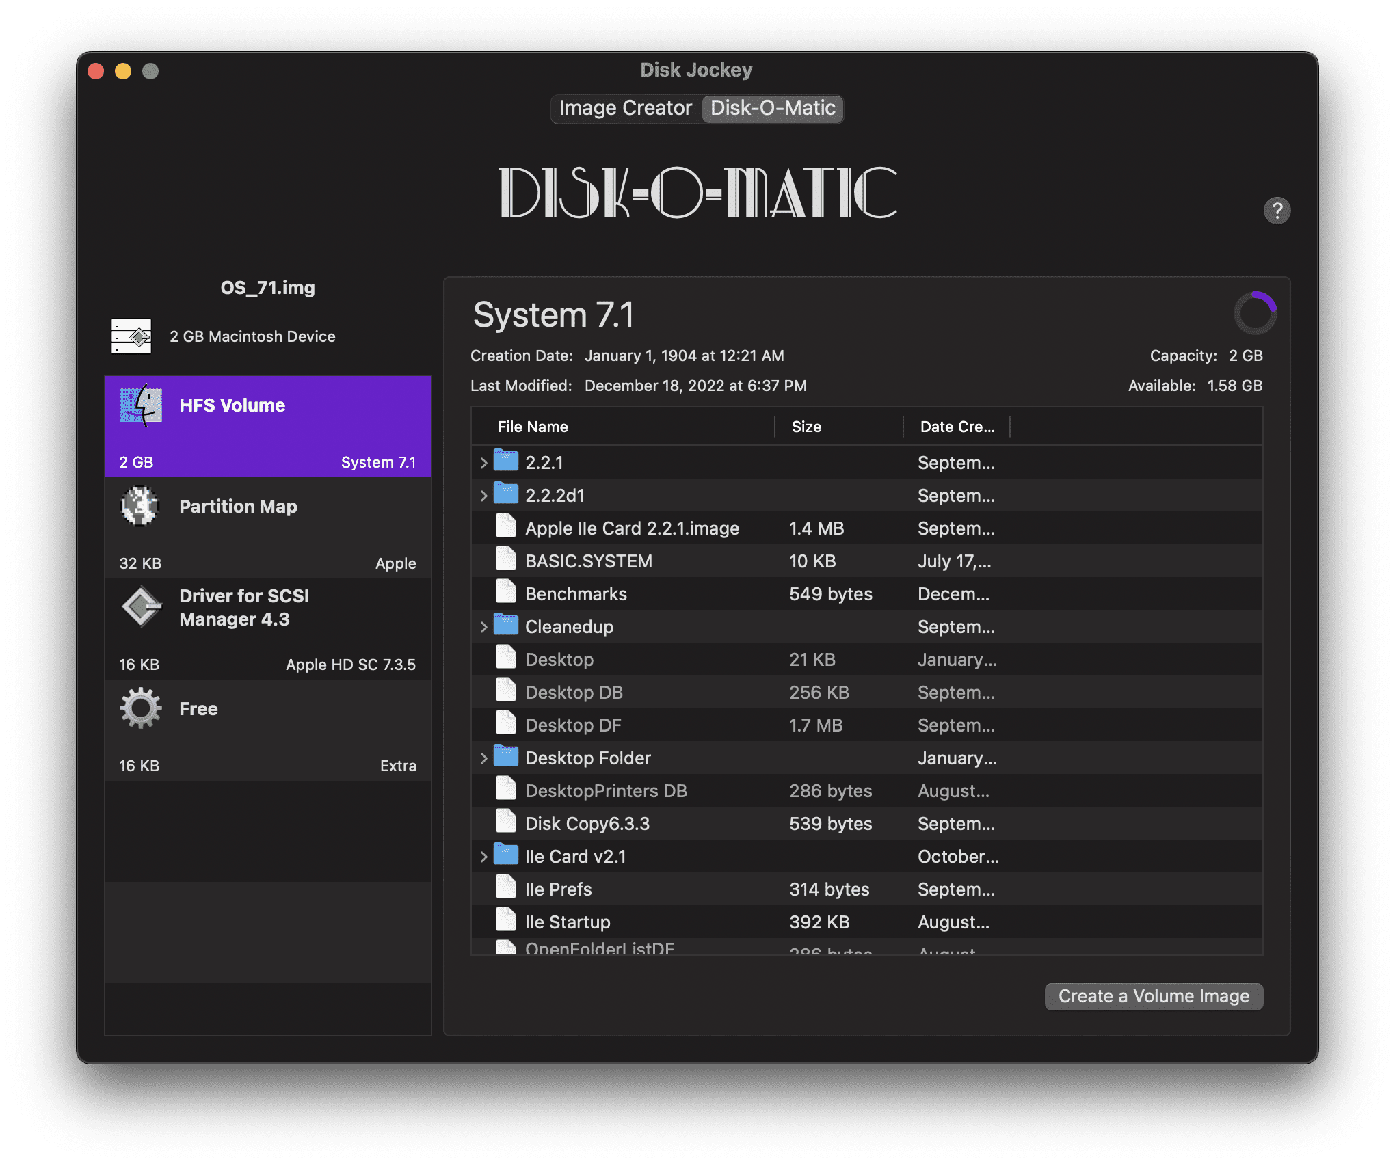Click the help question mark icon
1395x1165 pixels.
(1277, 211)
